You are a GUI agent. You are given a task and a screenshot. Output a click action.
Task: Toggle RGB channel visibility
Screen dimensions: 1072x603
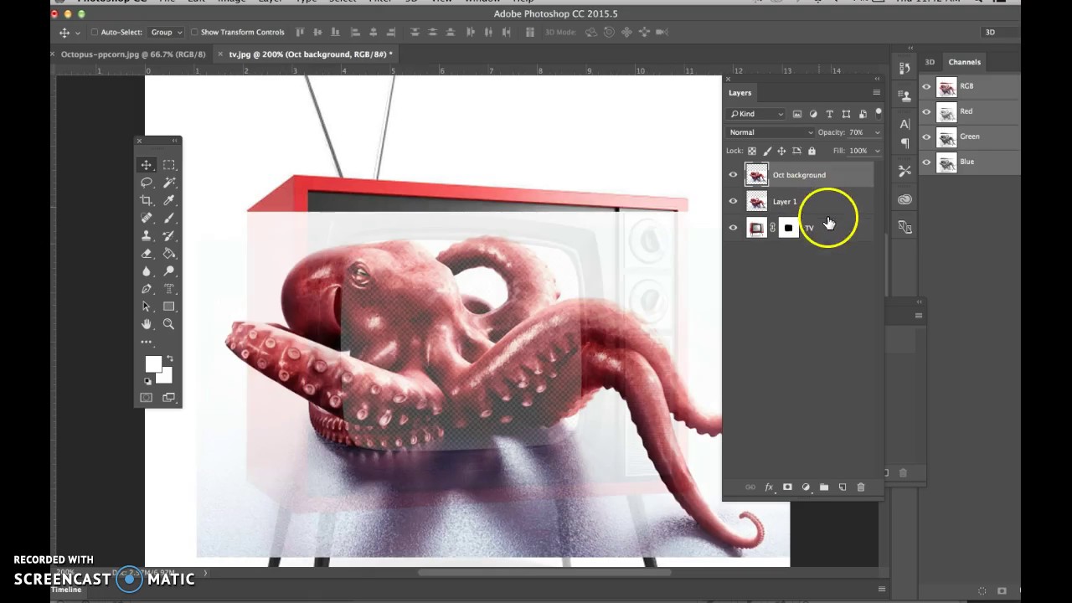click(926, 86)
